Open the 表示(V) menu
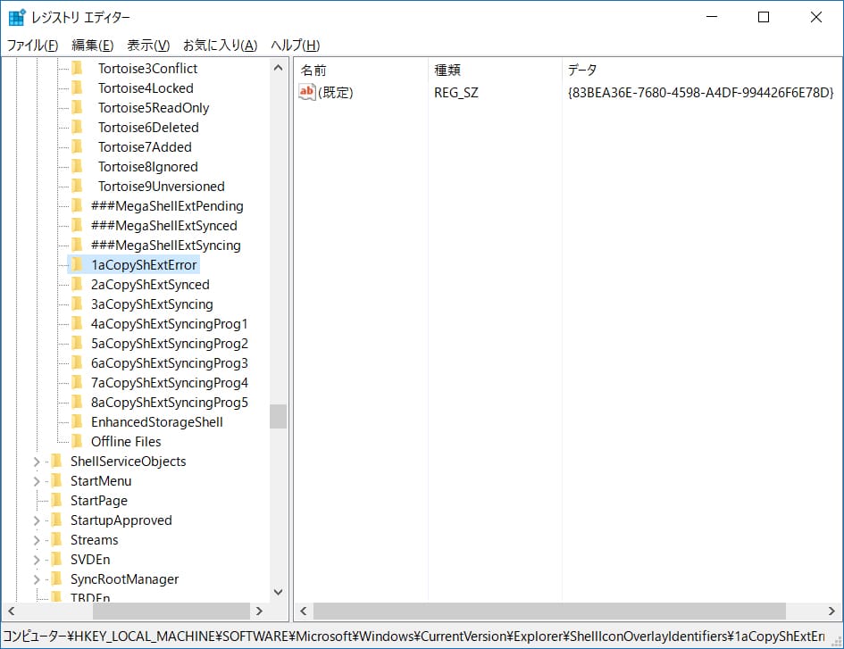This screenshot has height=649, width=844. (x=148, y=46)
